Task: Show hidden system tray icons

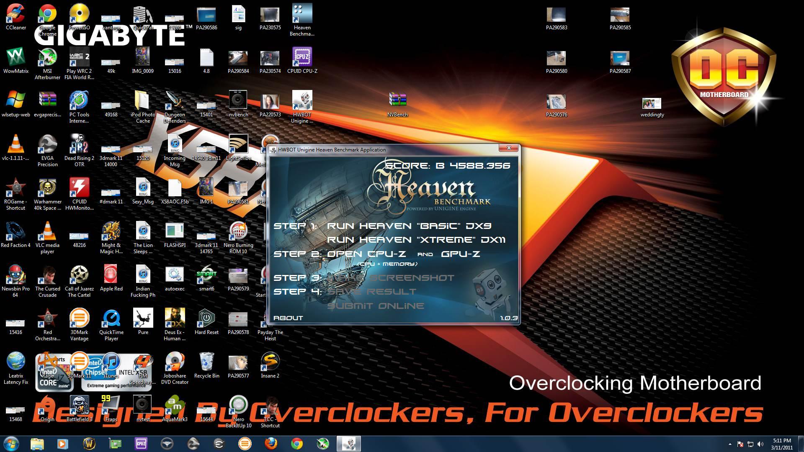Action: (730, 444)
